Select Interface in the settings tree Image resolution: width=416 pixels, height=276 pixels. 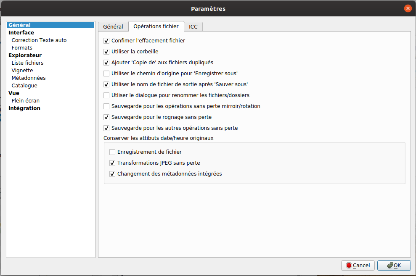coord(21,33)
